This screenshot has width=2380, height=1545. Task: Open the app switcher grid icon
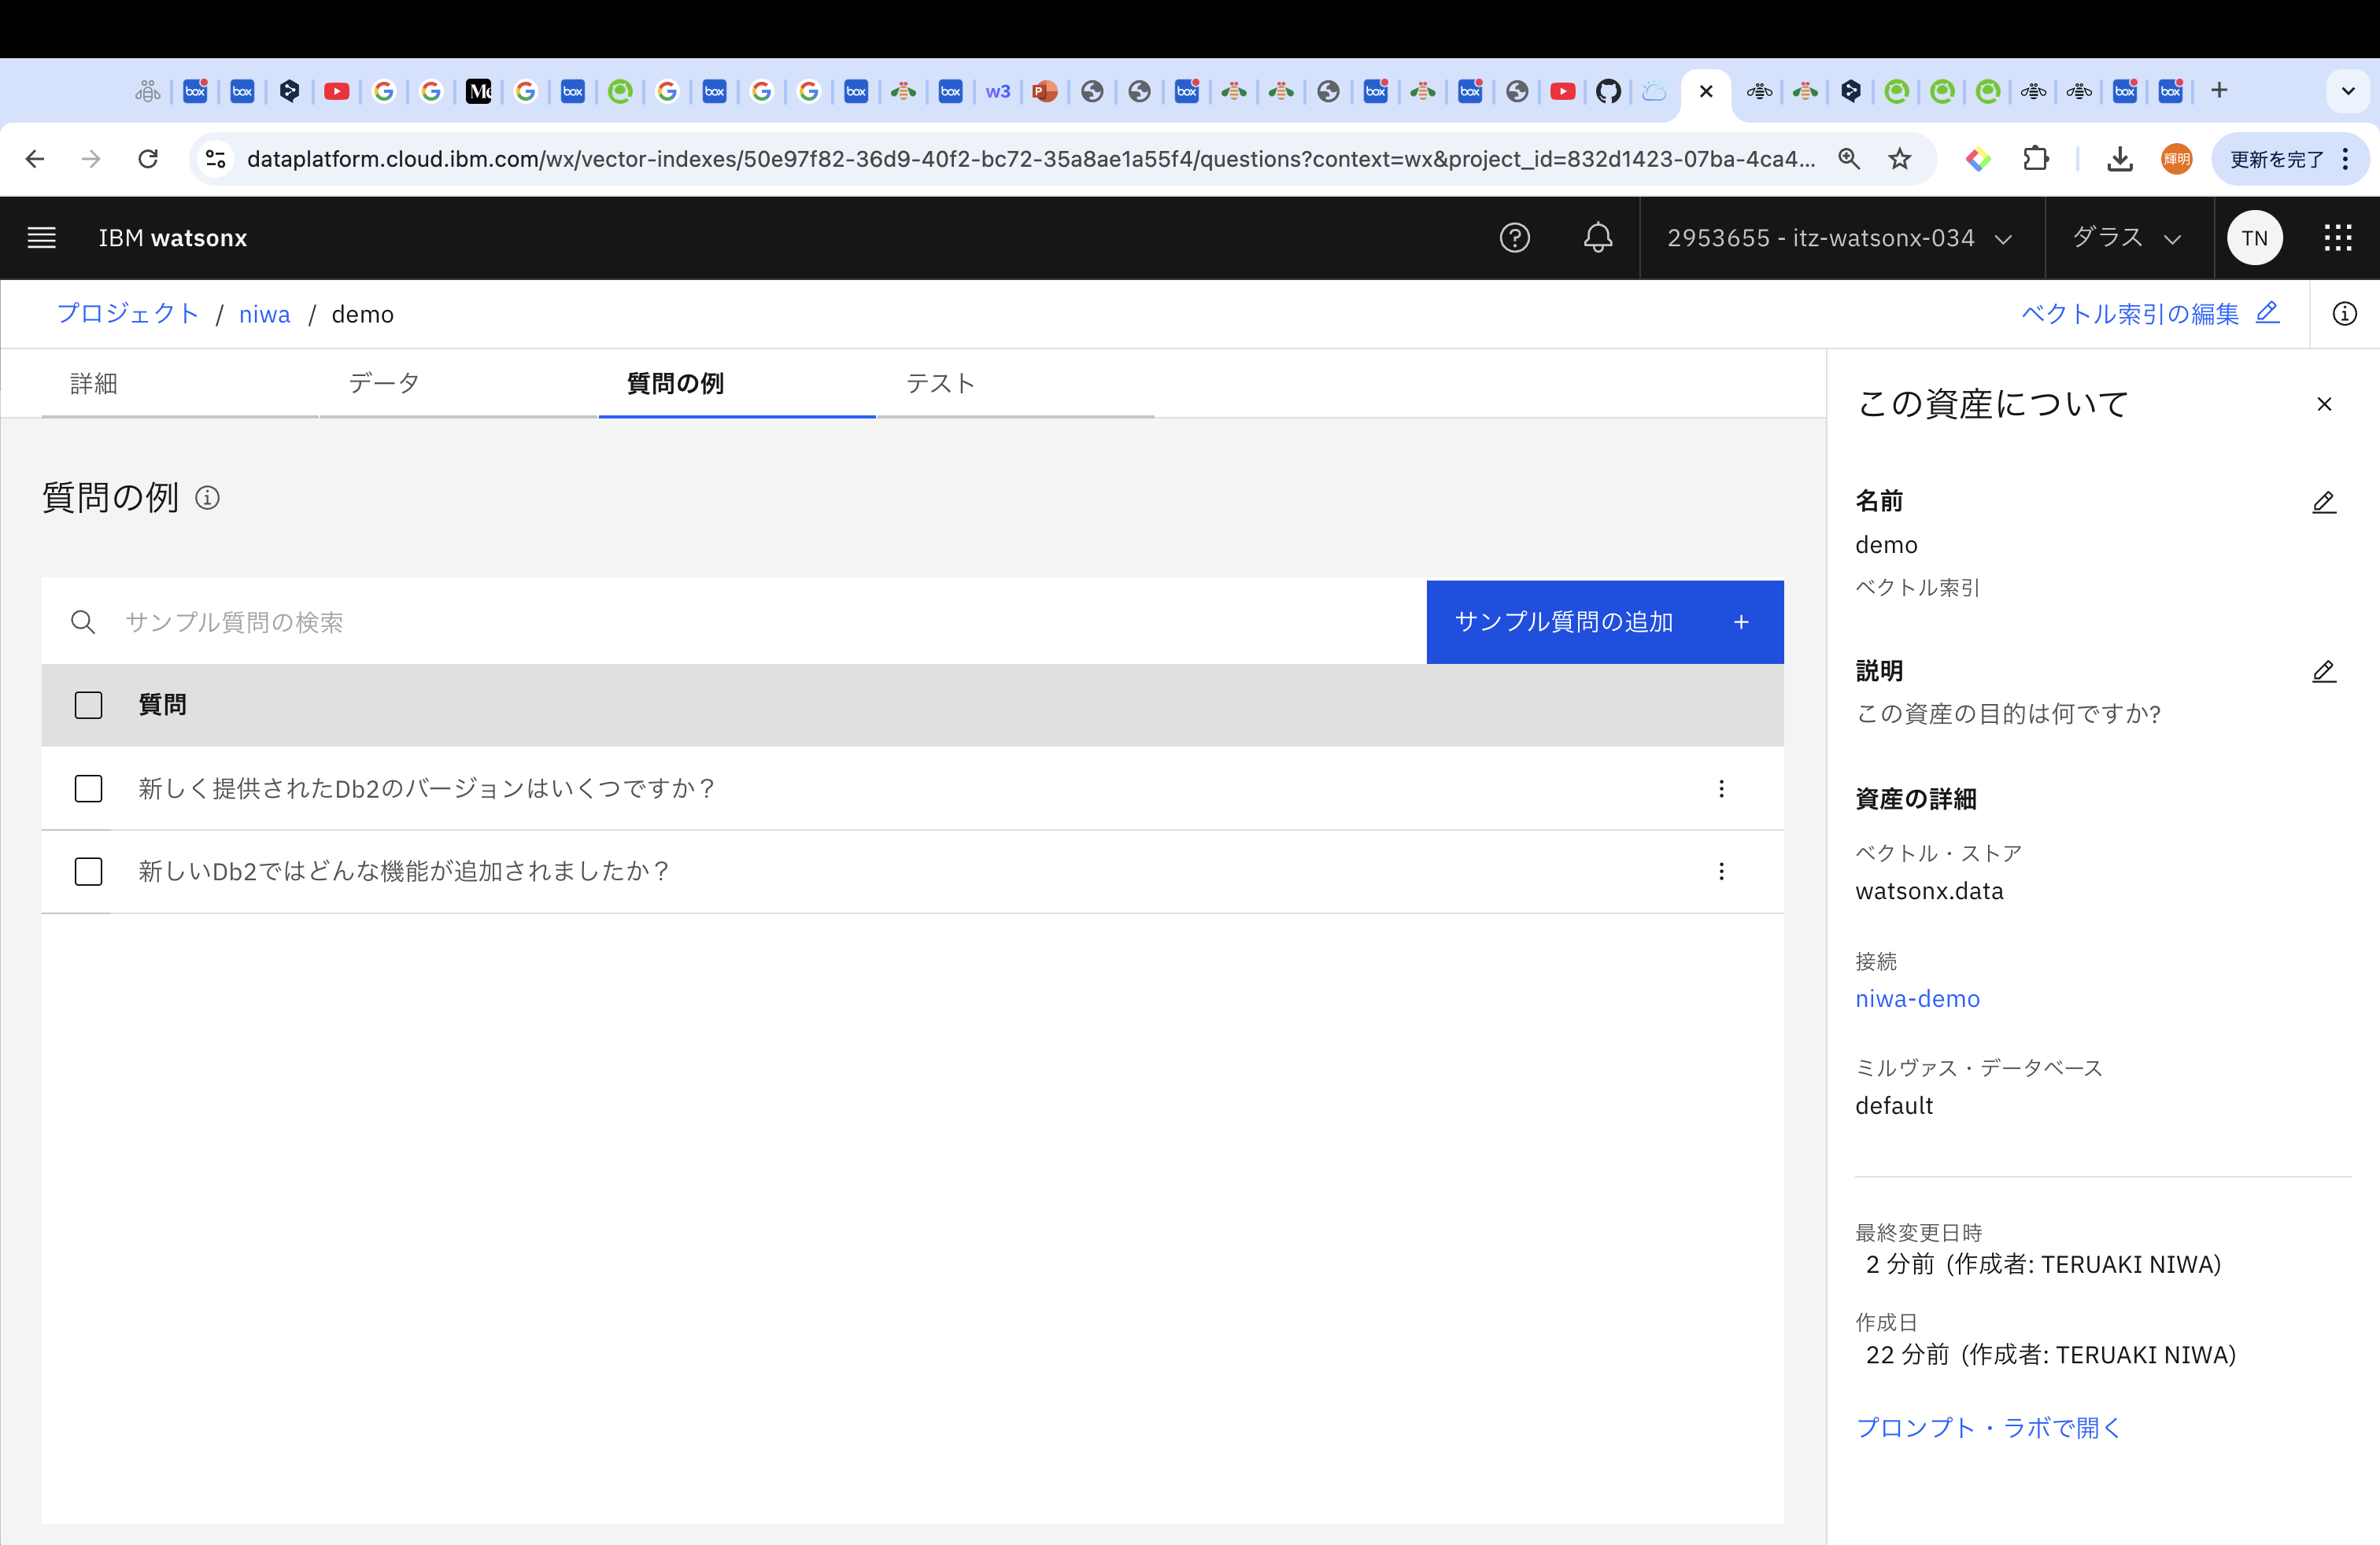[x=2337, y=238]
